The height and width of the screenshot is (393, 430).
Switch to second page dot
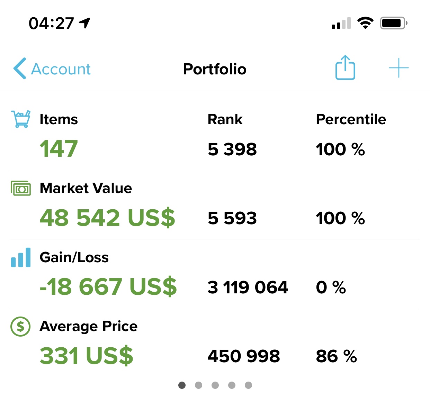coord(198,385)
